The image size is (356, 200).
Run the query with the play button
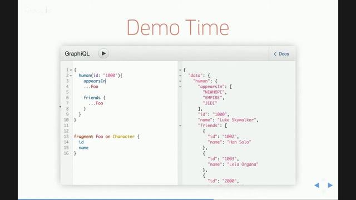coord(103,53)
